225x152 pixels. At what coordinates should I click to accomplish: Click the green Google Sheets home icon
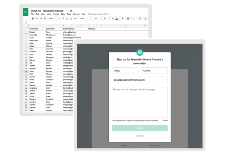(26, 12)
